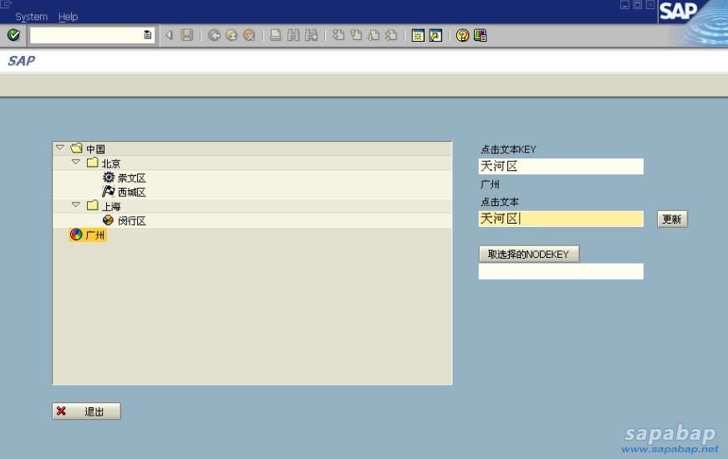Image resolution: width=728 pixels, height=459 pixels.
Task: Click the gear icon beside 崇文区
Action: (x=109, y=177)
